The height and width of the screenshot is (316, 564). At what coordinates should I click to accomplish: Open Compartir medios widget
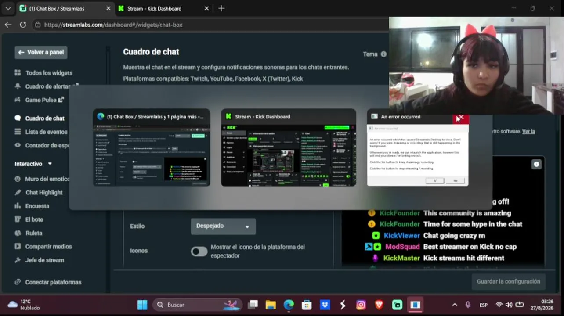[43, 247]
